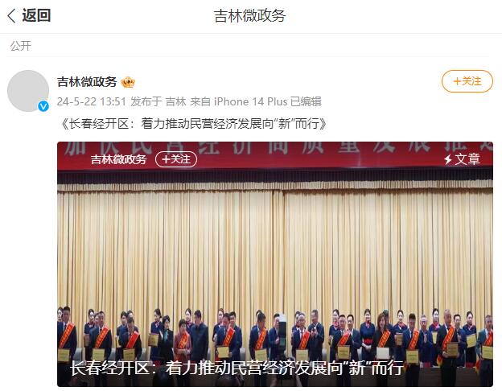502x391 pixels.
Task: Click the 吉林微政务 page header title
Action: tap(249, 16)
